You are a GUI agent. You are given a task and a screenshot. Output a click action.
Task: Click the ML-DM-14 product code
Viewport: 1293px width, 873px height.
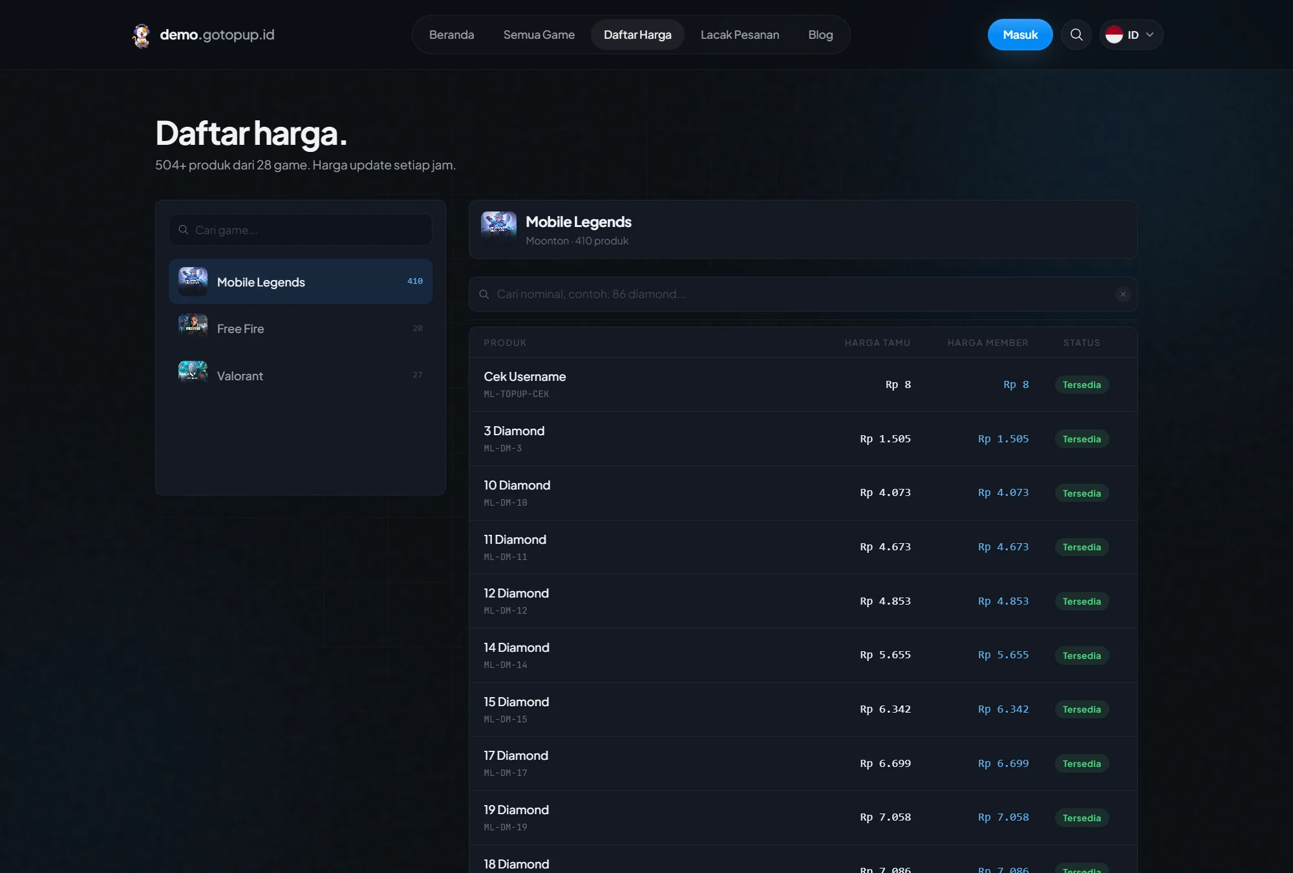[506, 665]
